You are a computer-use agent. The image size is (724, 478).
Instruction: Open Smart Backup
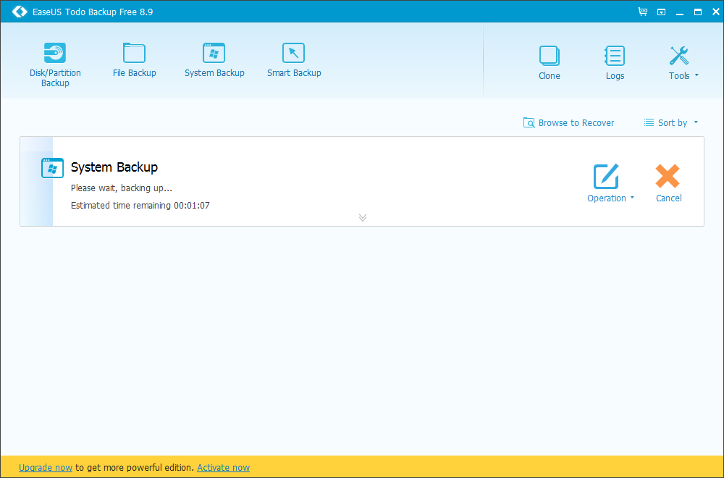294,60
